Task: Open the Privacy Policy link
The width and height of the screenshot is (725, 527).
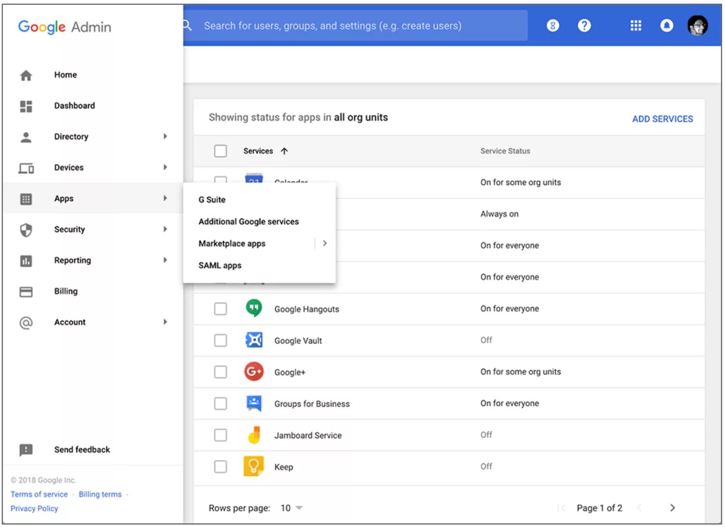Action: tap(34, 509)
